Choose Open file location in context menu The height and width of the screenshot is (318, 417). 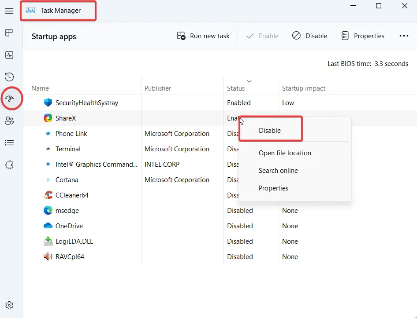pyautogui.click(x=285, y=153)
